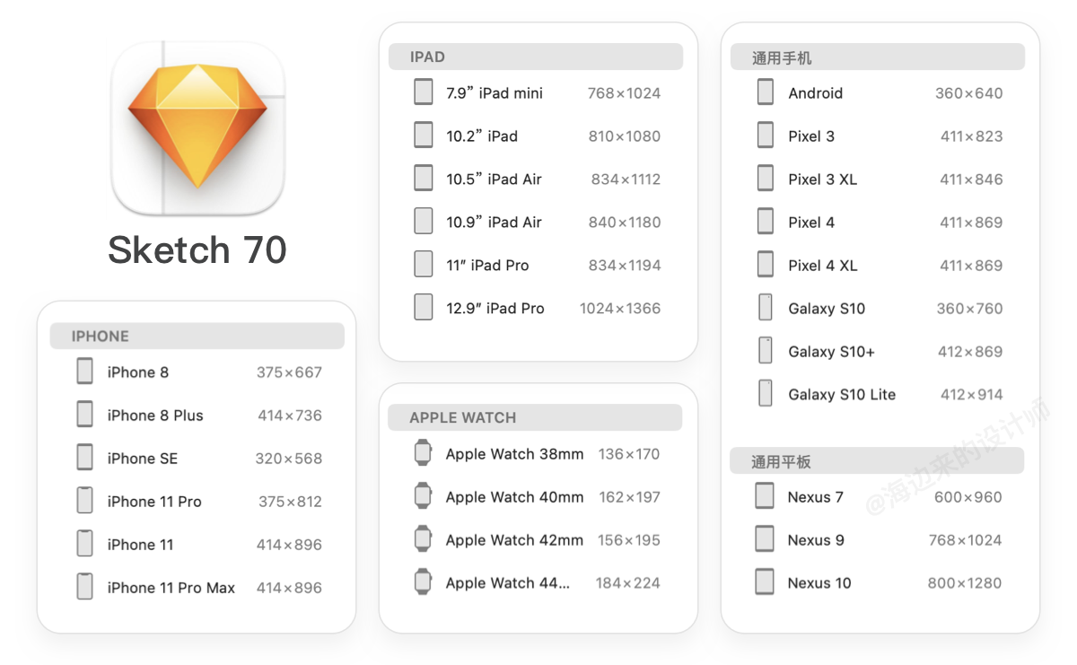
Task: Select the IPHONE category header
Action: [x=197, y=336]
